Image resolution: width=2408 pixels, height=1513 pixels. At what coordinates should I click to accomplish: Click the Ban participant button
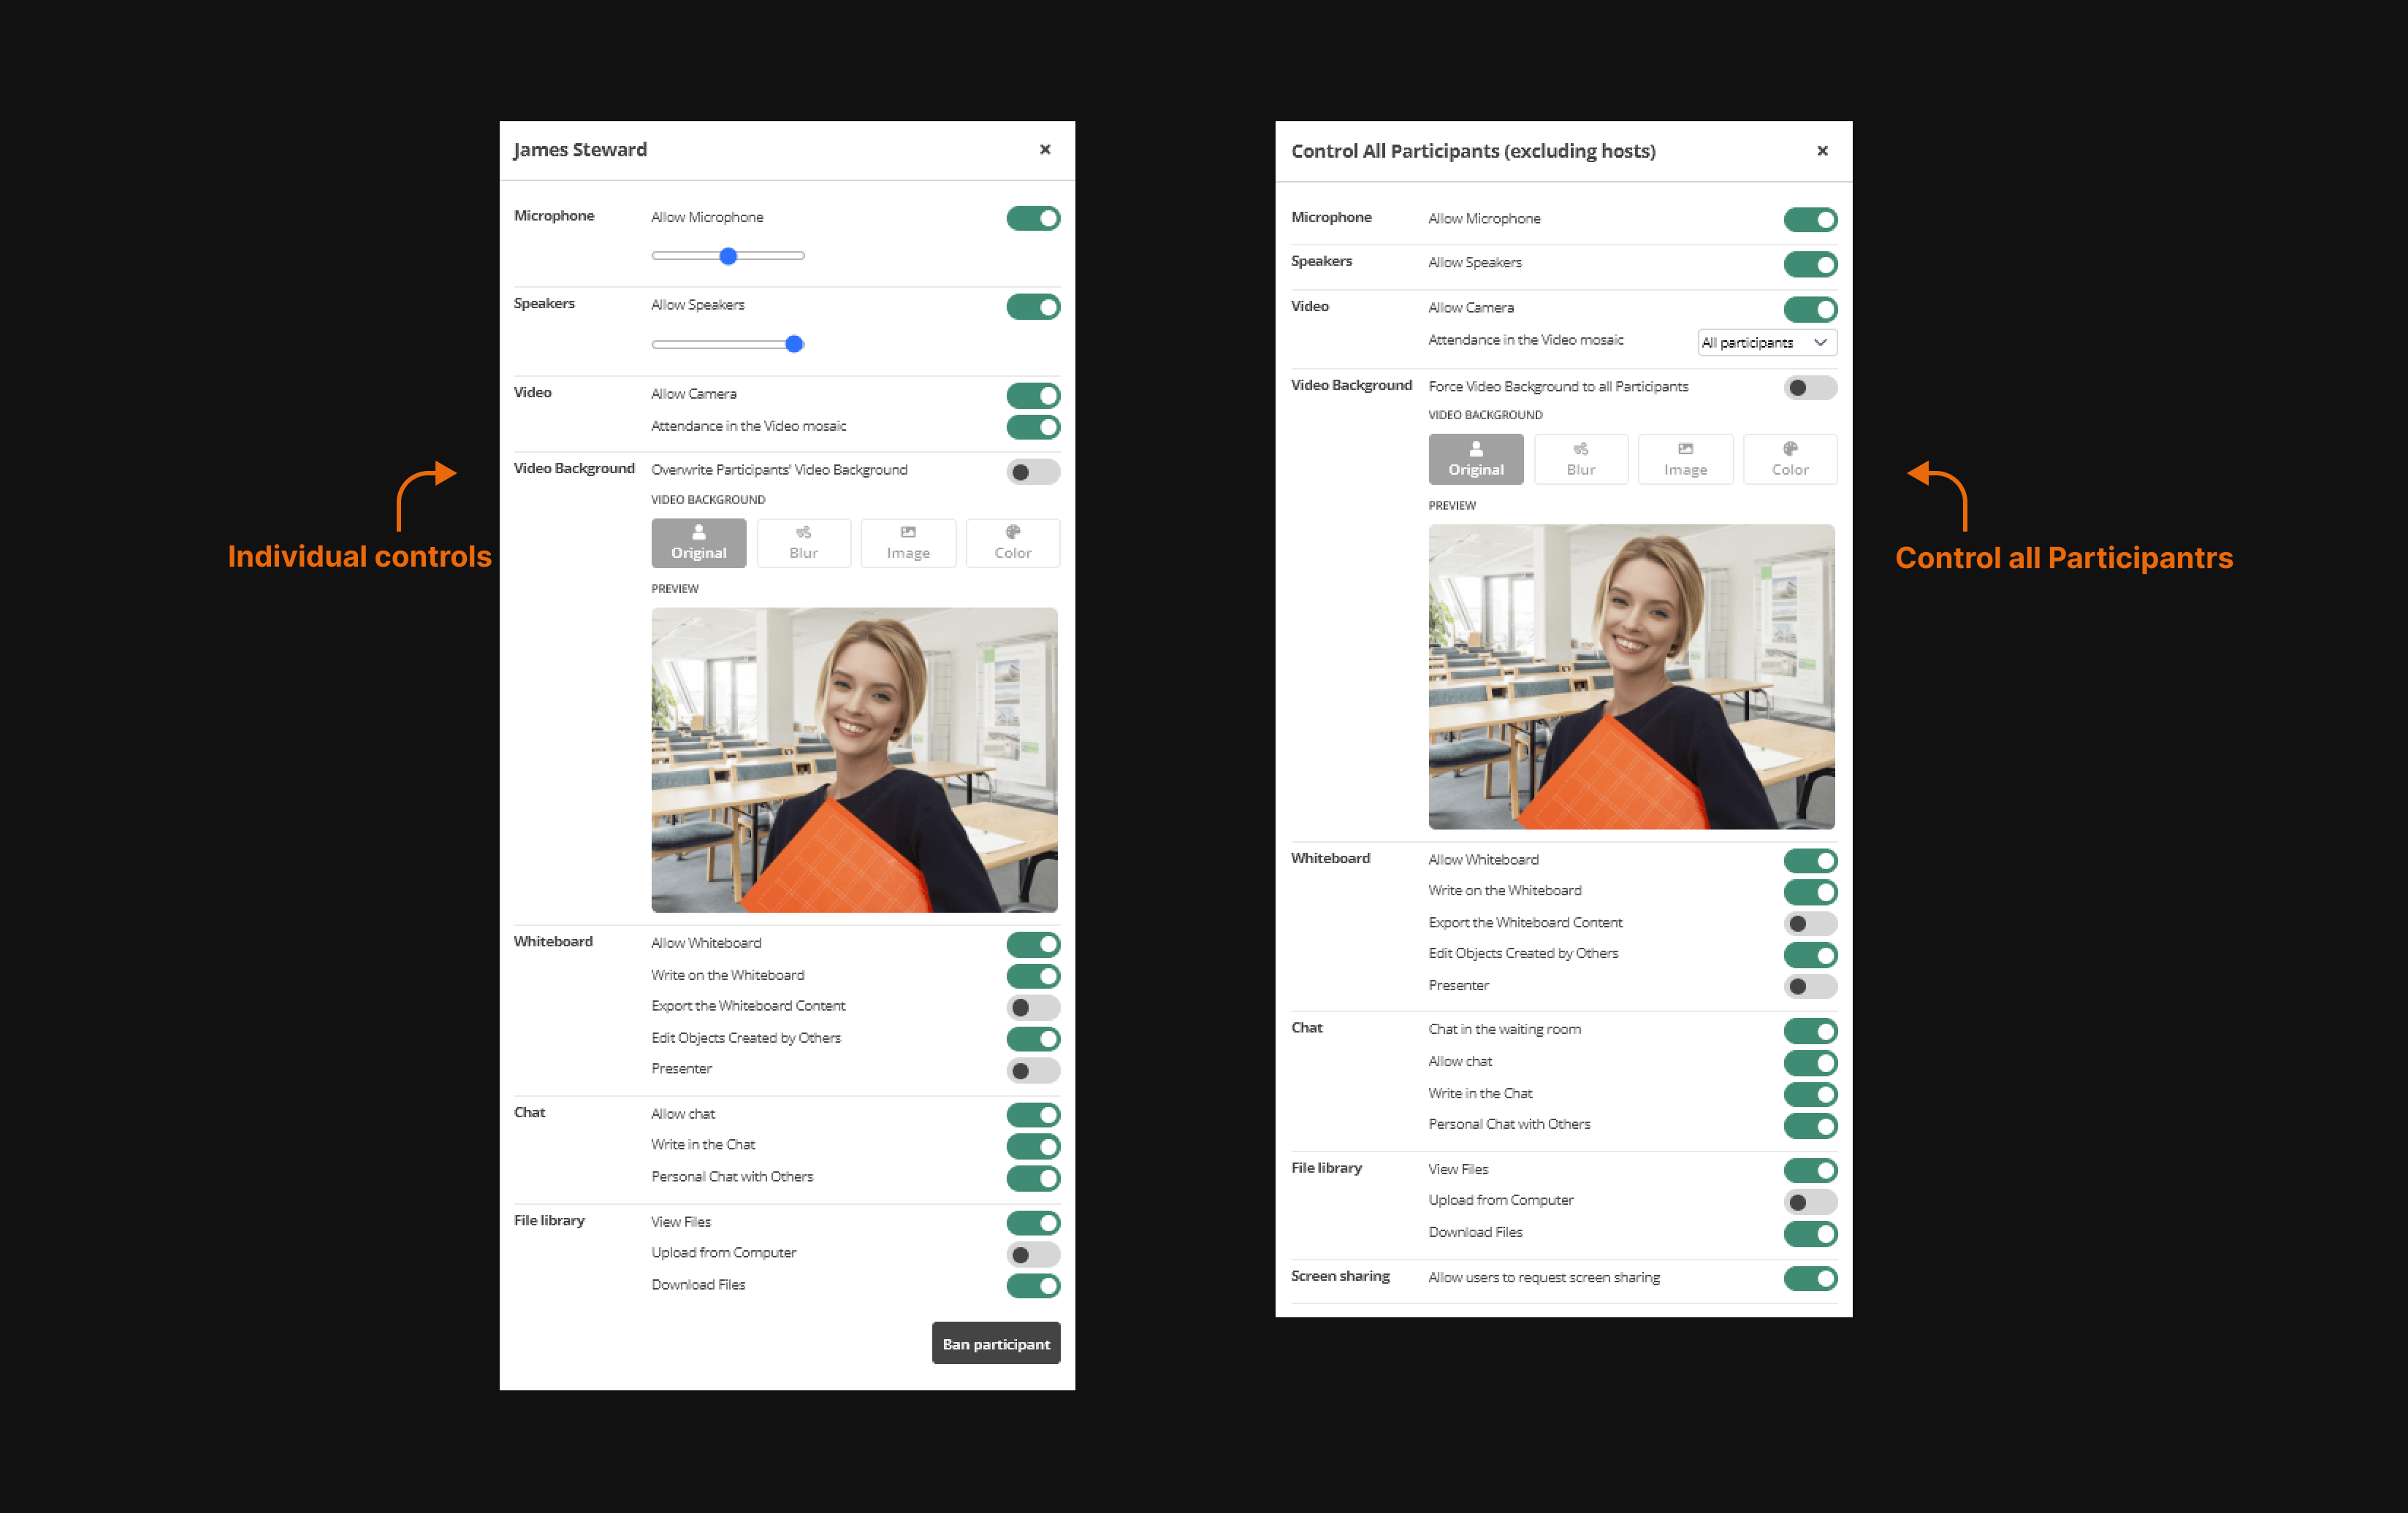click(996, 1343)
